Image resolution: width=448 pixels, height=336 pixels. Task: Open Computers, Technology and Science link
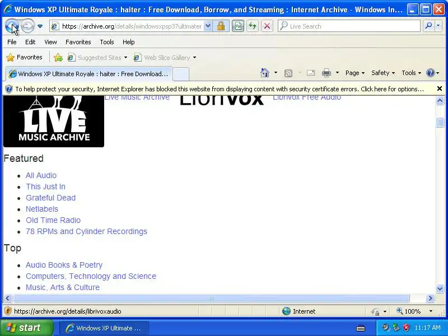point(91,276)
